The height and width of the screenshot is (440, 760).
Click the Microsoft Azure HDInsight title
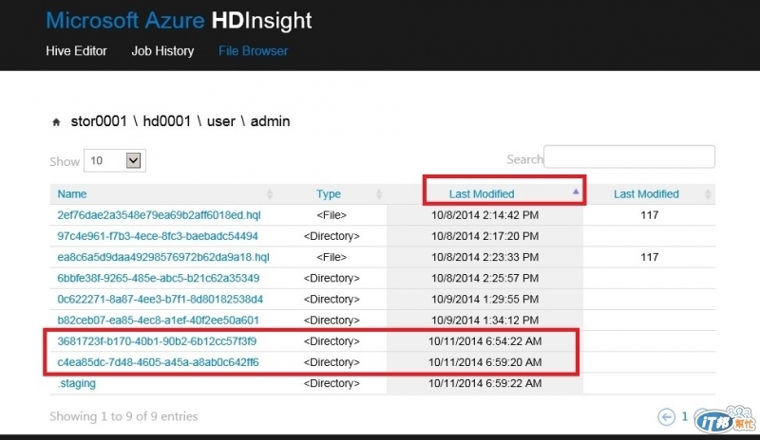pyautogui.click(x=179, y=21)
